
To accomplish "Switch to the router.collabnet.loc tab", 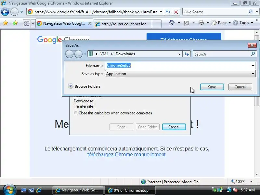I will click(x=123, y=24).
